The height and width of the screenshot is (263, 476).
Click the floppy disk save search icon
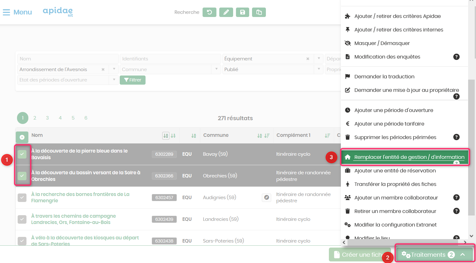[x=243, y=12]
